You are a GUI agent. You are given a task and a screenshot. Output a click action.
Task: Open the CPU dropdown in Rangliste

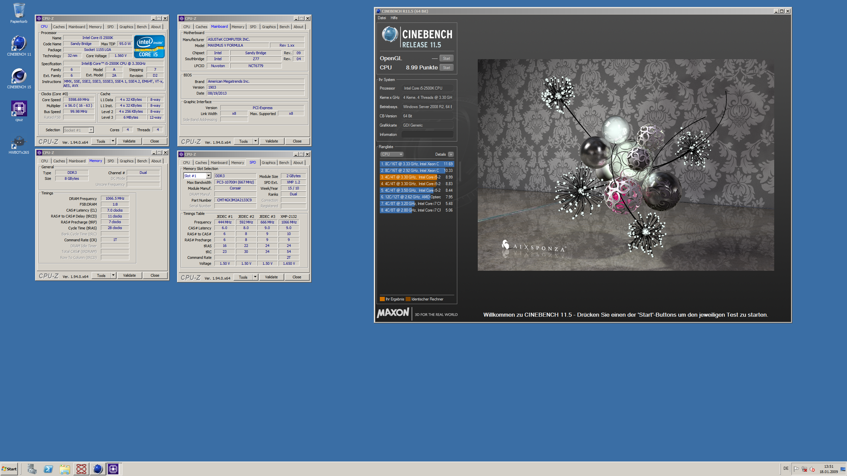tap(392, 154)
